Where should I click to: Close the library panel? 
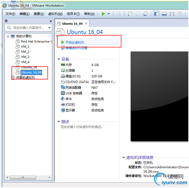51,21
